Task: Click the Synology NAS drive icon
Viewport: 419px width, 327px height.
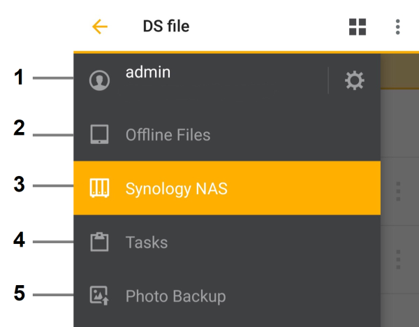Action: pyautogui.click(x=99, y=188)
